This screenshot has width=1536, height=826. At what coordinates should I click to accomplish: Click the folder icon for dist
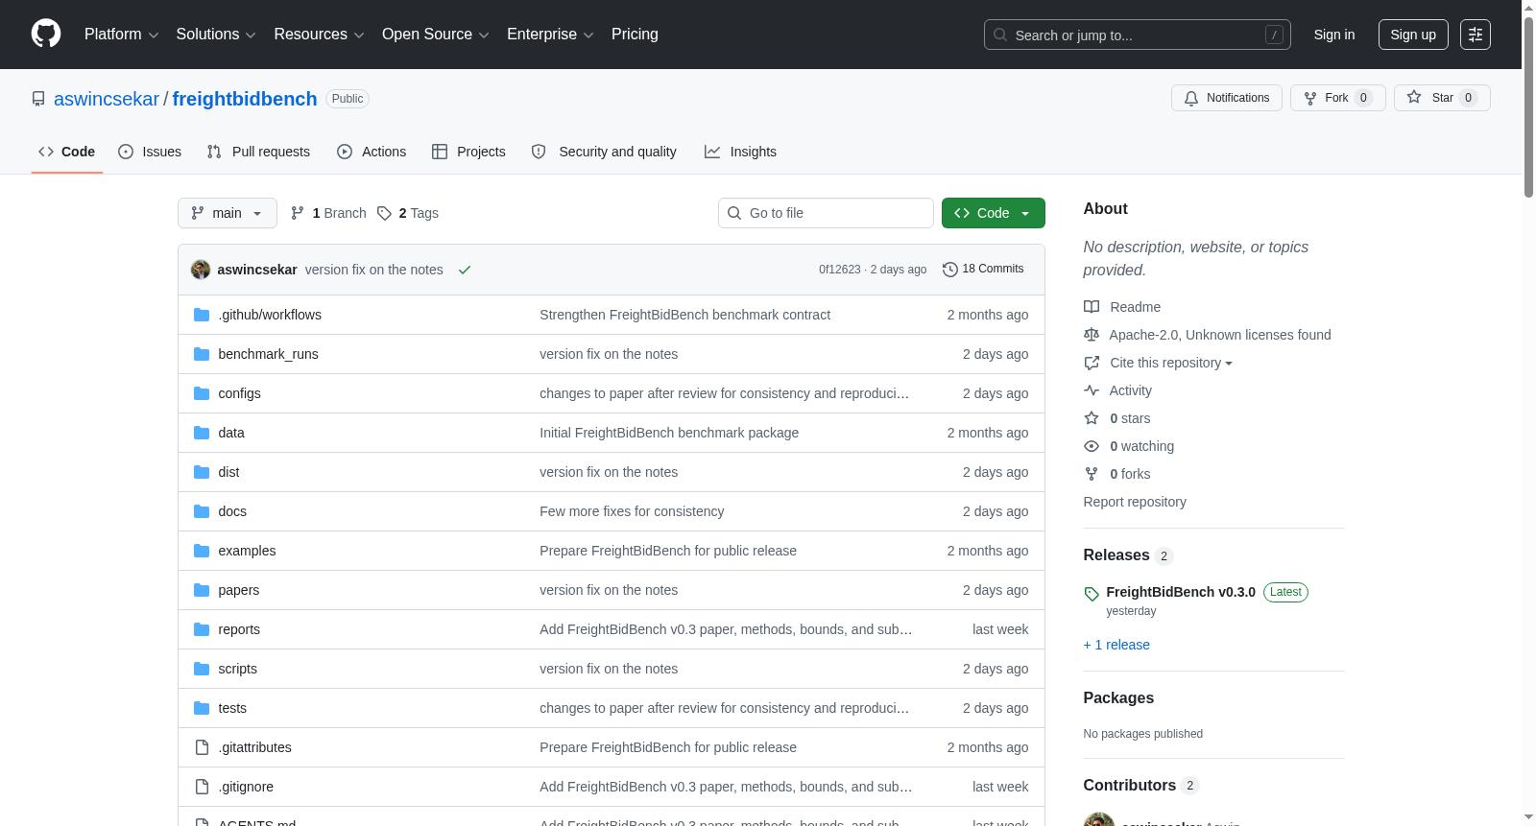[202, 472]
